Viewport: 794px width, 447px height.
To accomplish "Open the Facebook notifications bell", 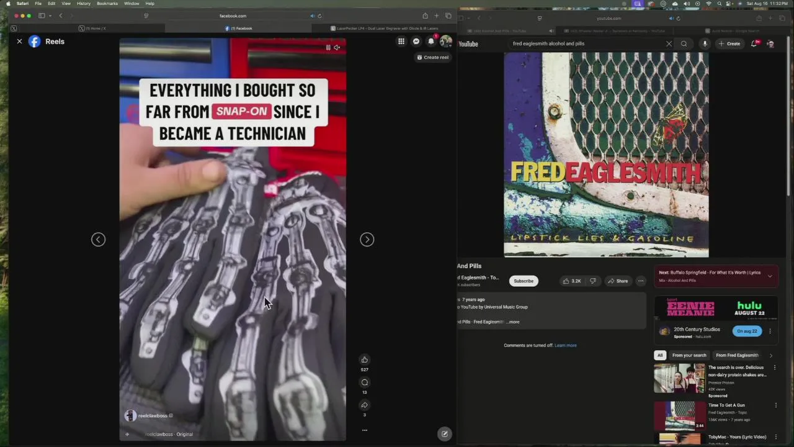I will point(431,42).
